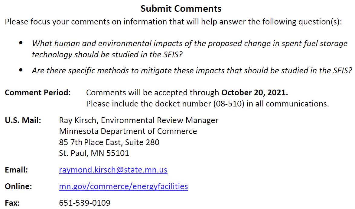Click the Minnesota Department of Commerce line
The image size is (355, 209).
128,131
